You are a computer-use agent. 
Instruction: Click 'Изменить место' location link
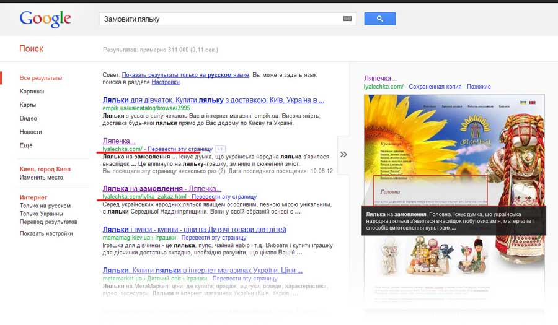[42, 177]
